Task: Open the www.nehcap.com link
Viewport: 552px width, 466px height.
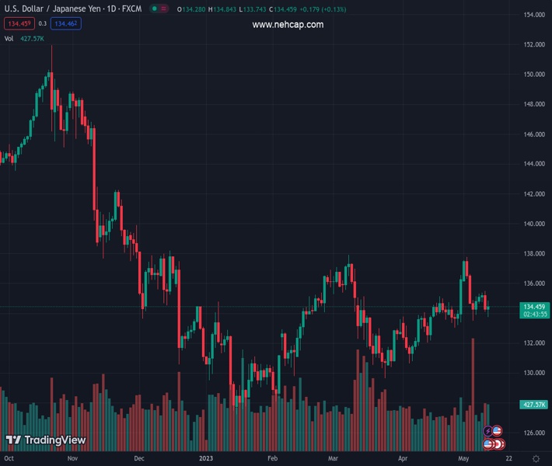Action: point(288,25)
